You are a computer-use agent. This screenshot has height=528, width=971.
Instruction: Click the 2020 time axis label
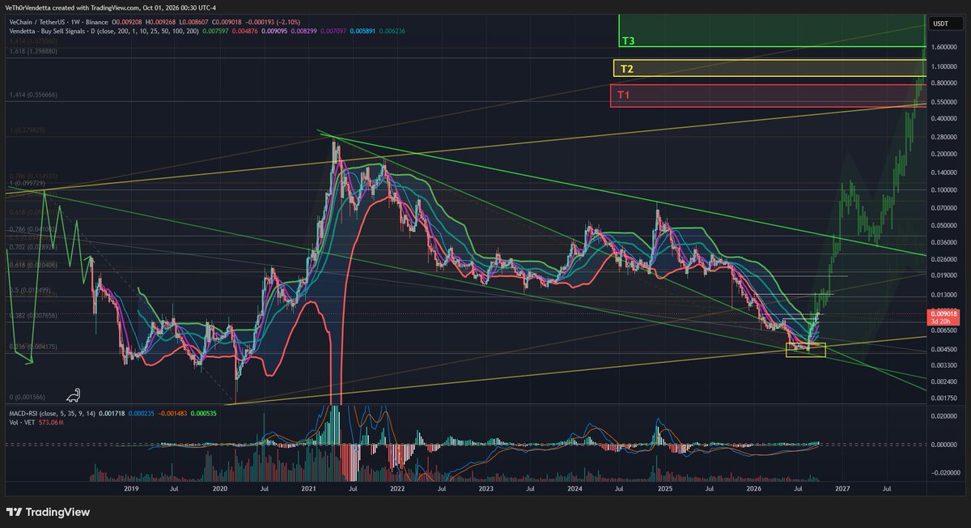218,488
